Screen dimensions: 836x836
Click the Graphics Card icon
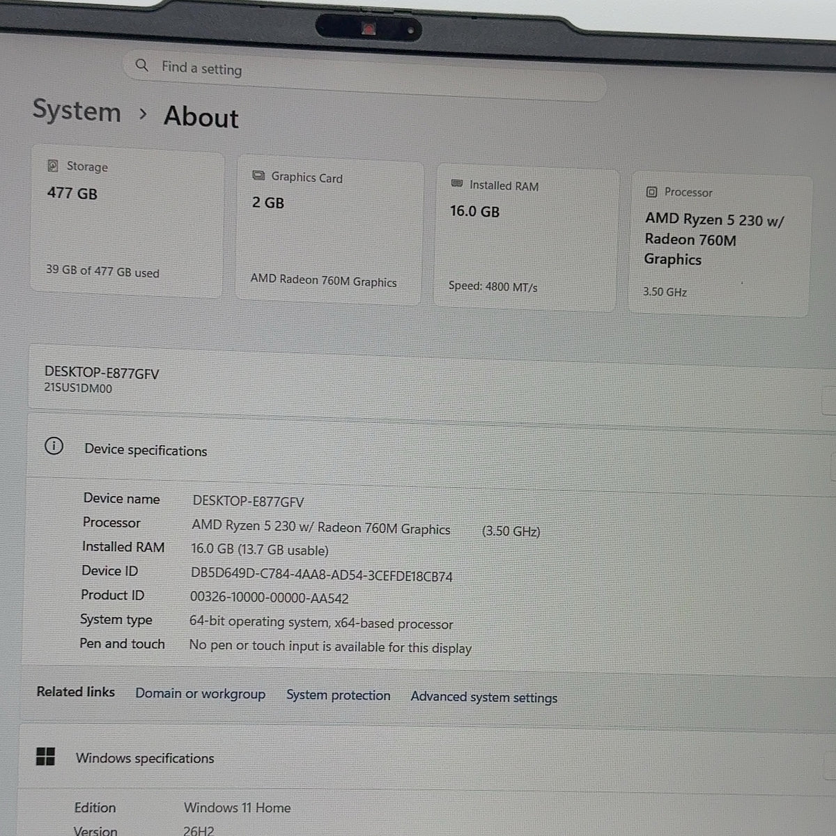(258, 176)
